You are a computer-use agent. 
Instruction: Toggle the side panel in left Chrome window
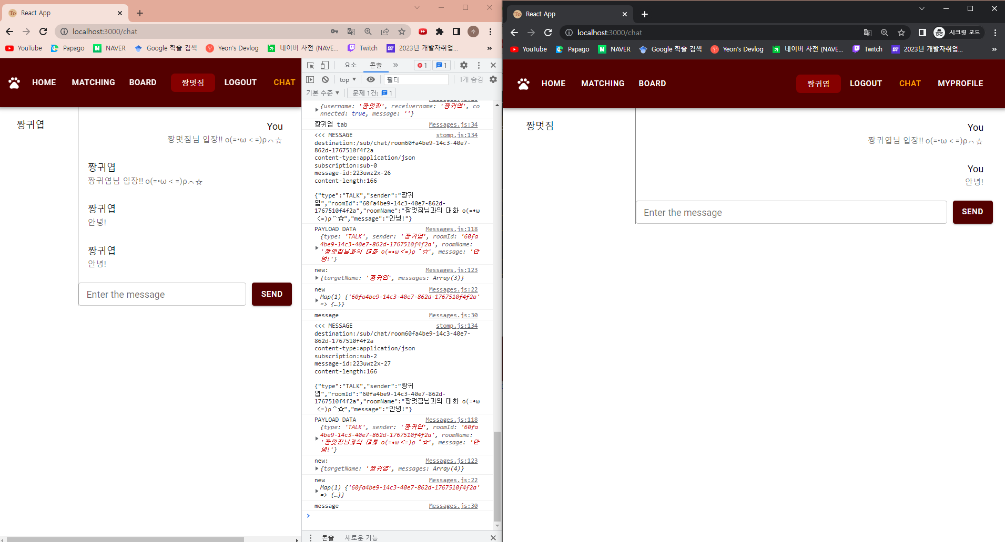[456, 32]
